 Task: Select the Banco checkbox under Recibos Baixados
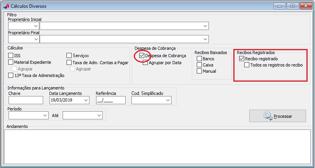(x=199, y=59)
